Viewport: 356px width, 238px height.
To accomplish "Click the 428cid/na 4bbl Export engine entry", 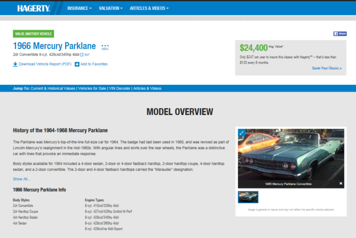I will [x=104, y=229].
